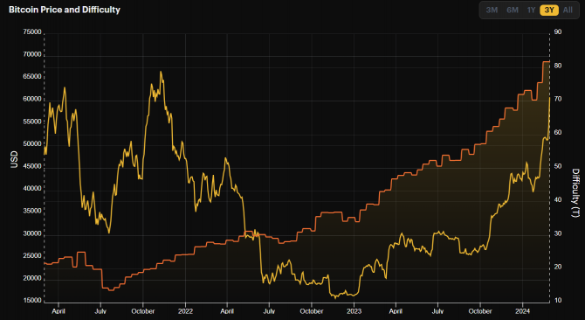Select the 3M time range button
The width and height of the screenshot is (585, 320).
coord(492,10)
